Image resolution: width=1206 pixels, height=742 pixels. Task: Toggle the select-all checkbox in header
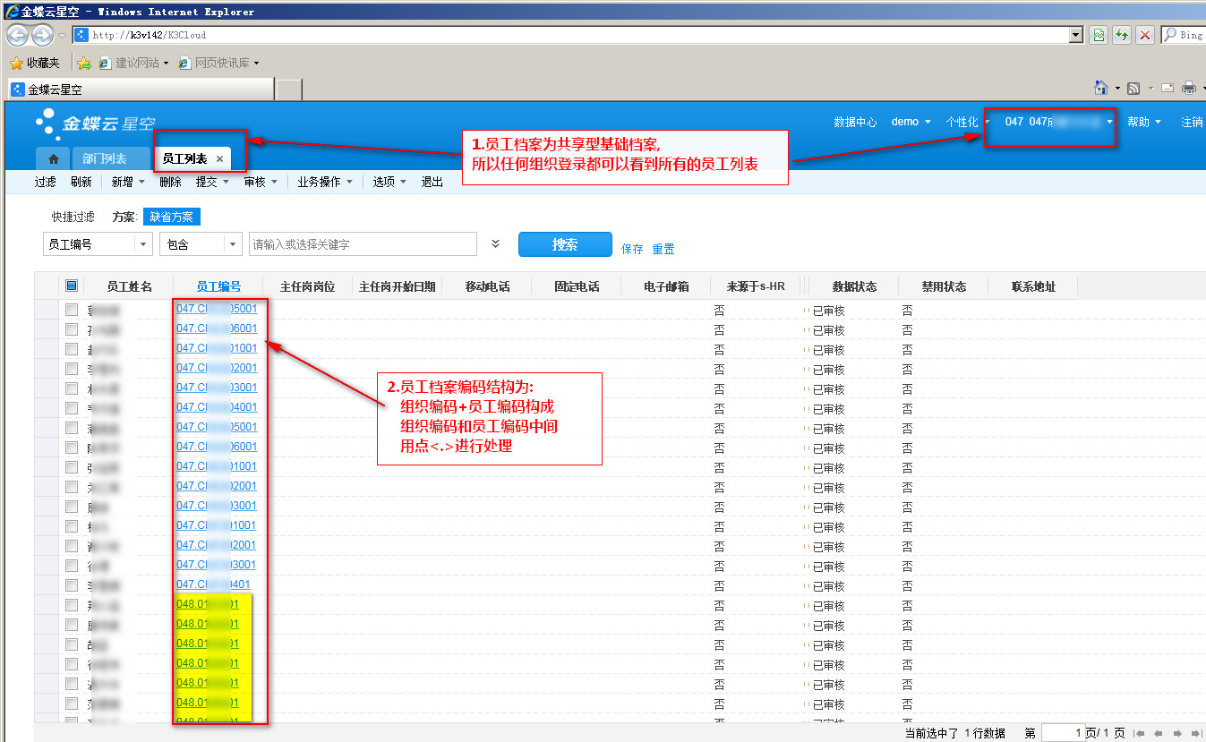[72, 286]
